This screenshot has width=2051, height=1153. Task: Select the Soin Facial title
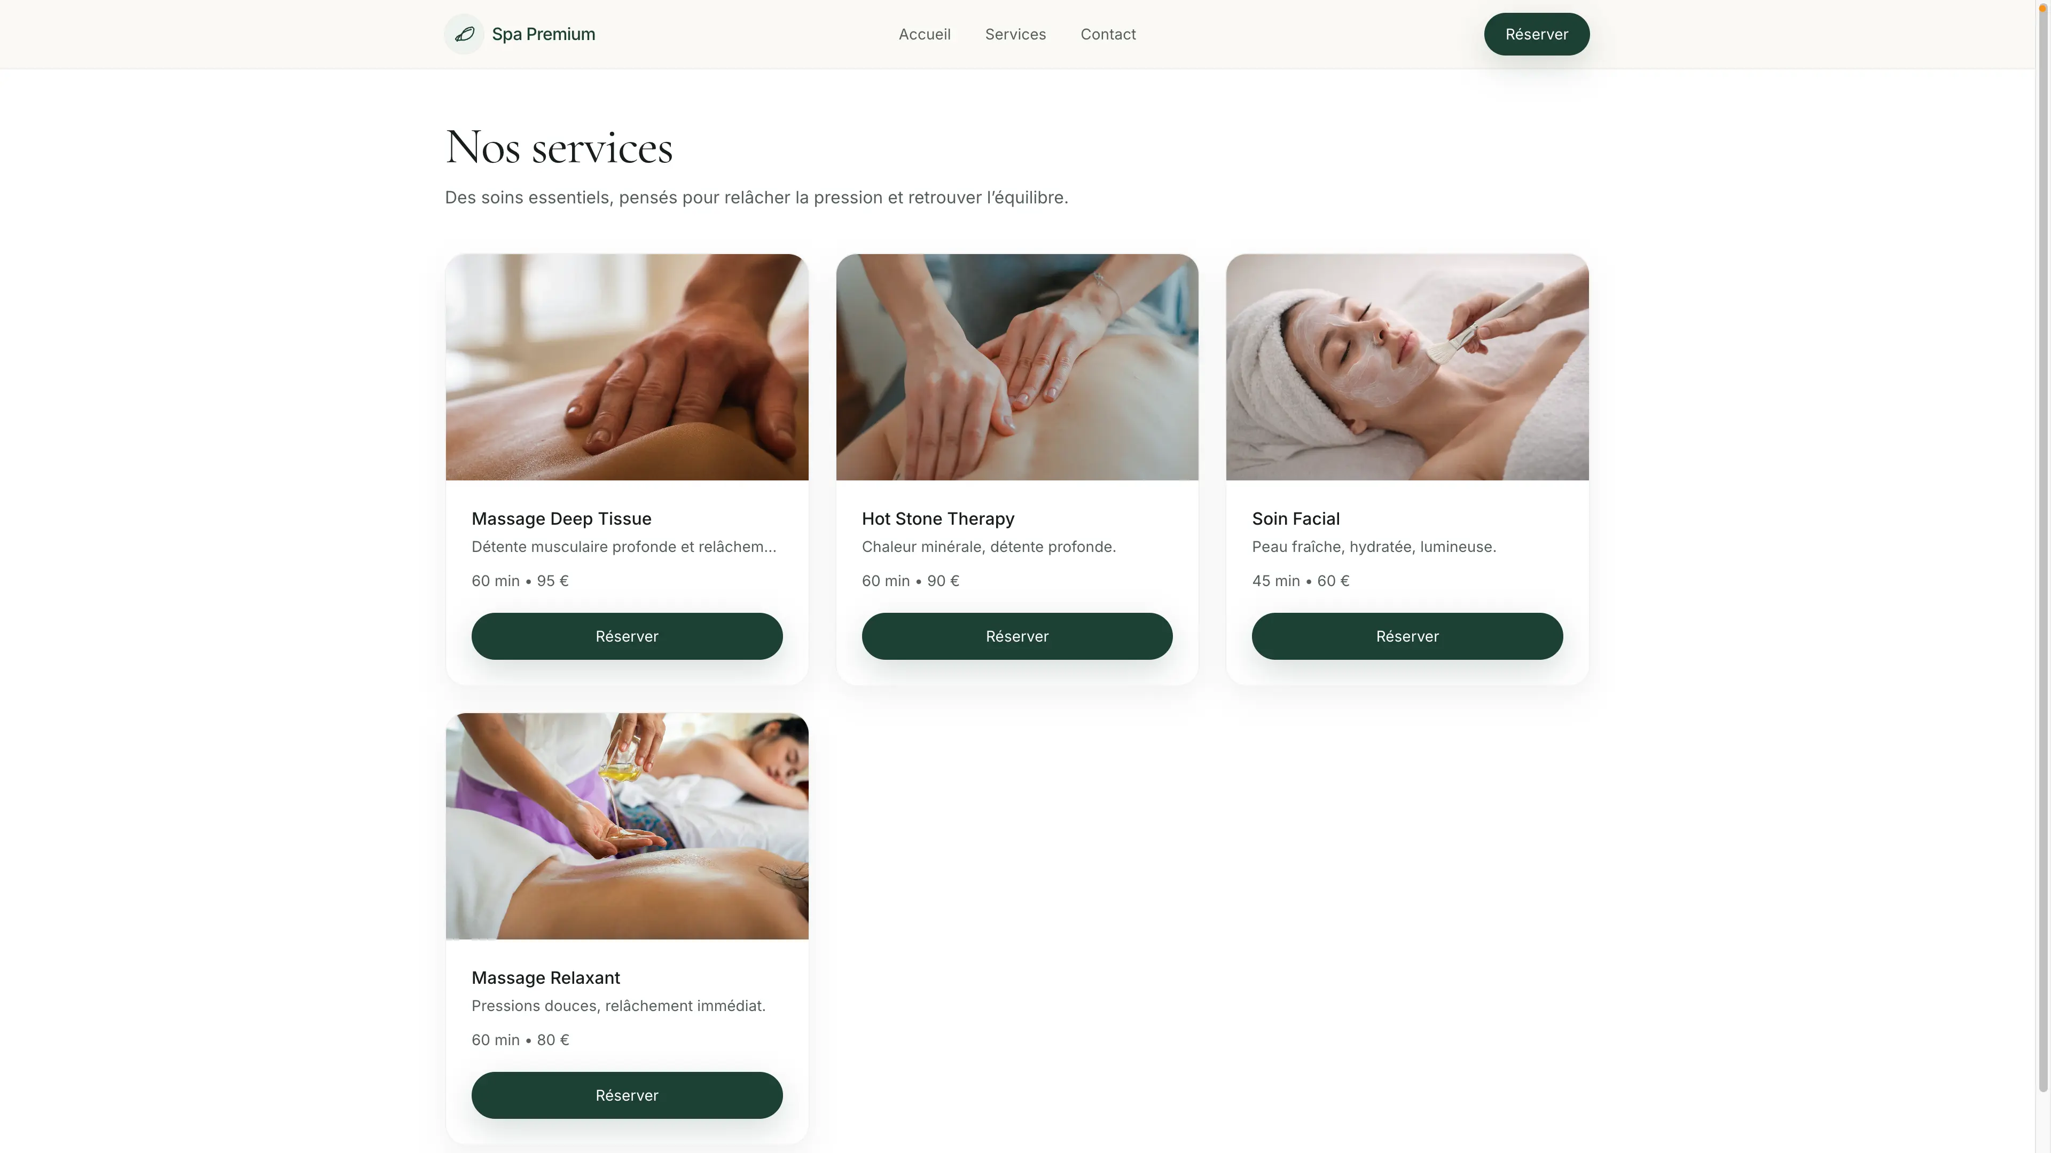click(x=1295, y=519)
